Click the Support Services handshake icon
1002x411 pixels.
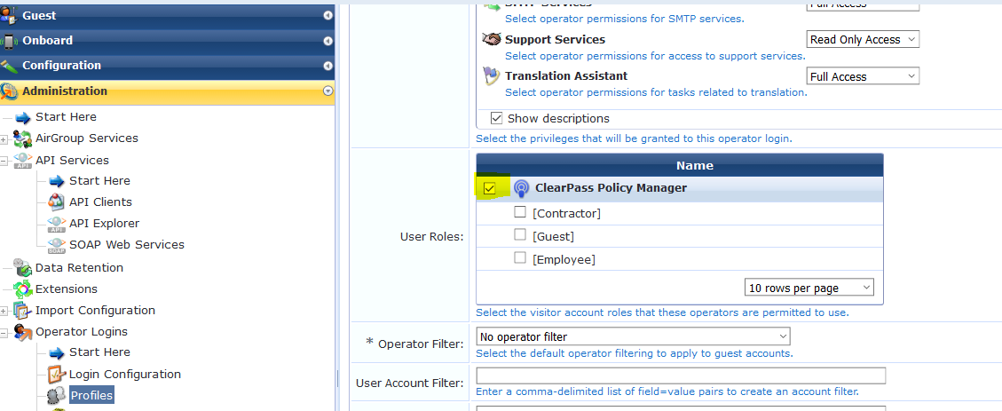(492, 39)
